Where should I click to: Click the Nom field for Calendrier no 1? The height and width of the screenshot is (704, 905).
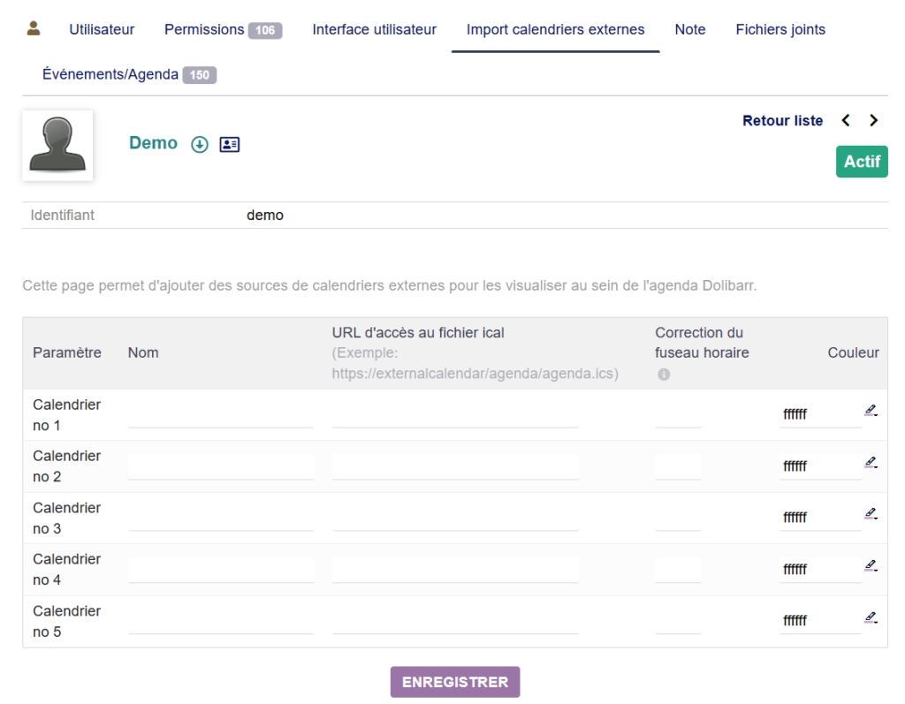click(220, 414)
